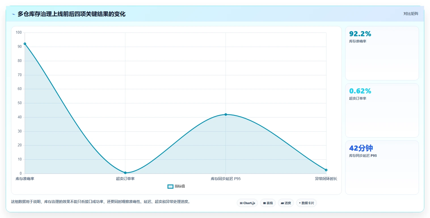Click the 0.62% value text
Image resolution: width=430 pixels, height=218 pixels.
pyautogui.click(x=360, y=91)
